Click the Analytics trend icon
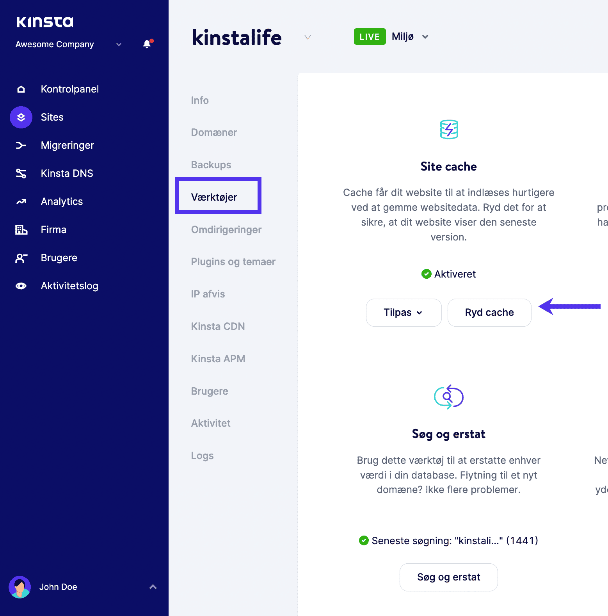 21,201
